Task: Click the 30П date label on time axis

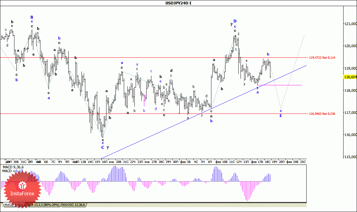Action: pyautogui.click(x=175, y=162)
